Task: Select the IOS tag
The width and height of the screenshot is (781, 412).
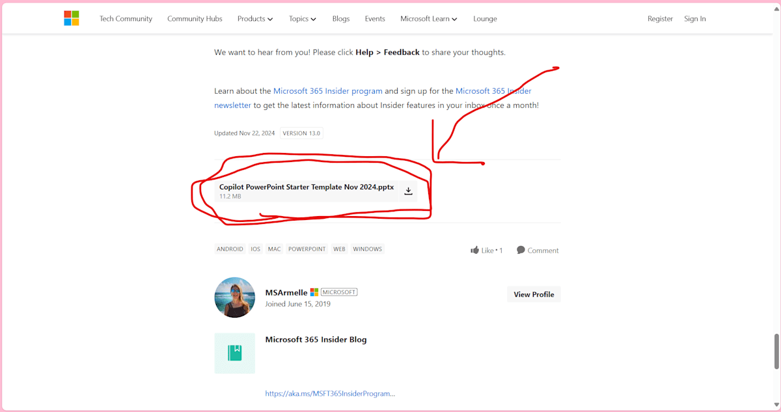Action: tap(256, 249)
